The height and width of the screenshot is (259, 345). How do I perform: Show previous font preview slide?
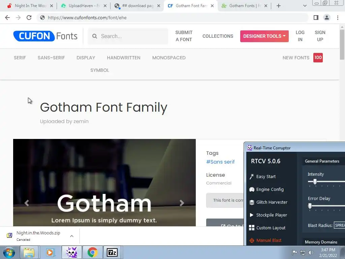[27, 203]
